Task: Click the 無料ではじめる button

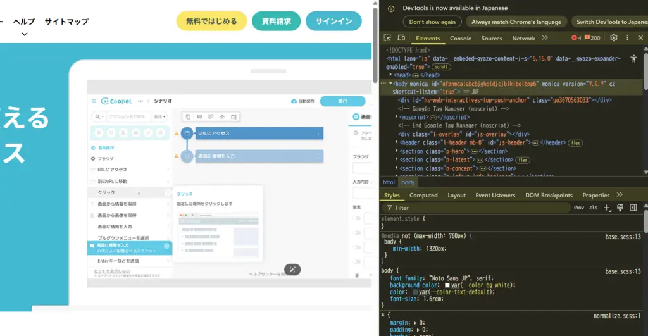Action: (211, 21)
